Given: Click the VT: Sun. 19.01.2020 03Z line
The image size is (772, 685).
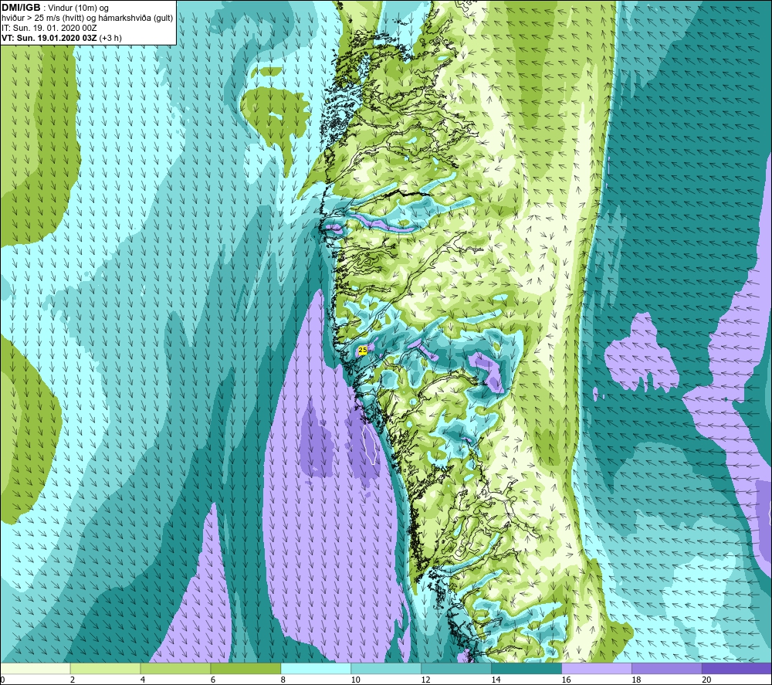Looking at the screenshot, I should point(62,38).
